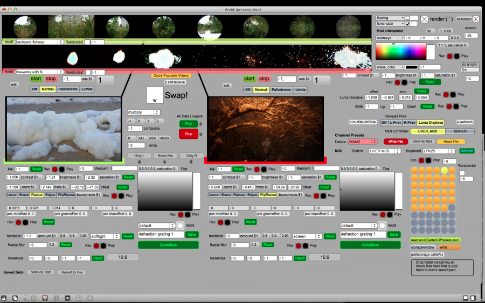Select Limits mode in right channel
Image resolution: width=485 pixels, height=303 pixels.
(300, 90)
